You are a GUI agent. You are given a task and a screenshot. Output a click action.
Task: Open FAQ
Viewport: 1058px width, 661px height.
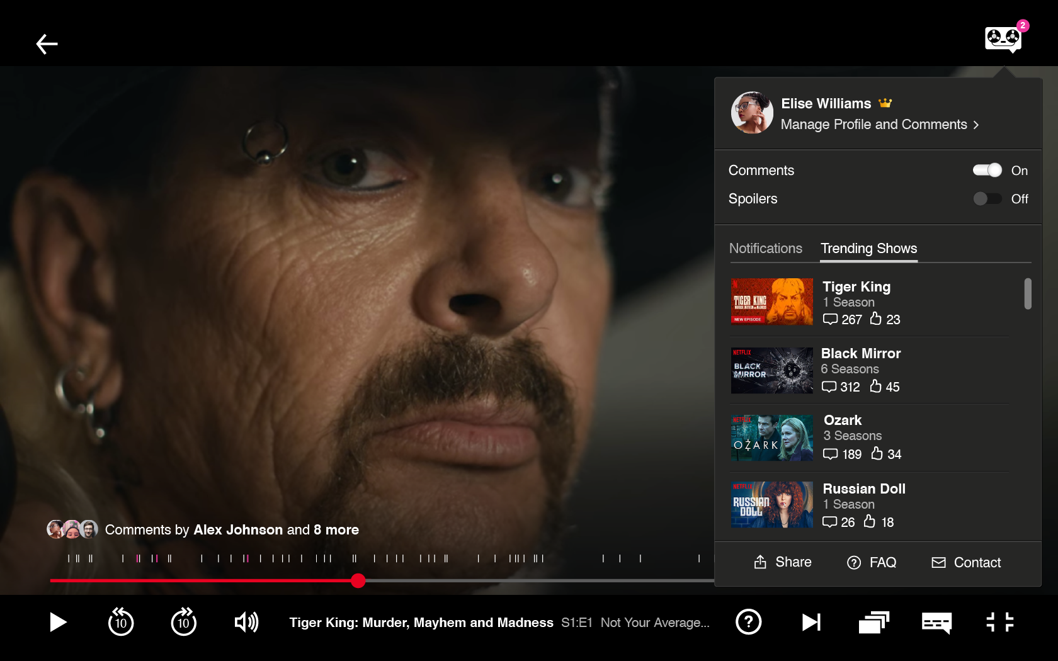pyautogui.click(x=872, y=562)
